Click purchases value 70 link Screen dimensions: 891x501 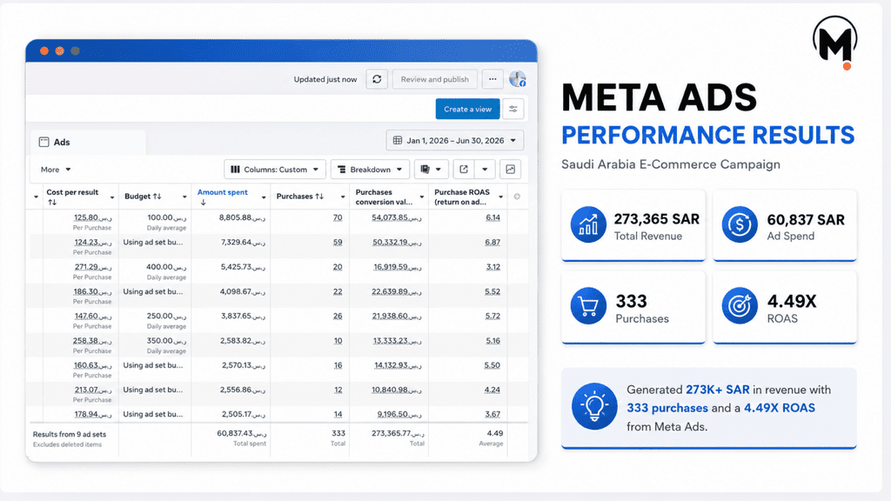pyautogui.click(x=338, y=217)
